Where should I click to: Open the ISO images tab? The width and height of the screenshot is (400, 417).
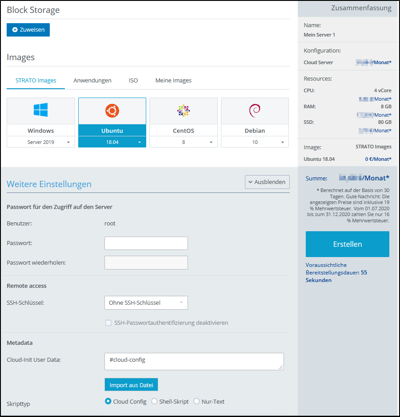[x=133, y=81]
